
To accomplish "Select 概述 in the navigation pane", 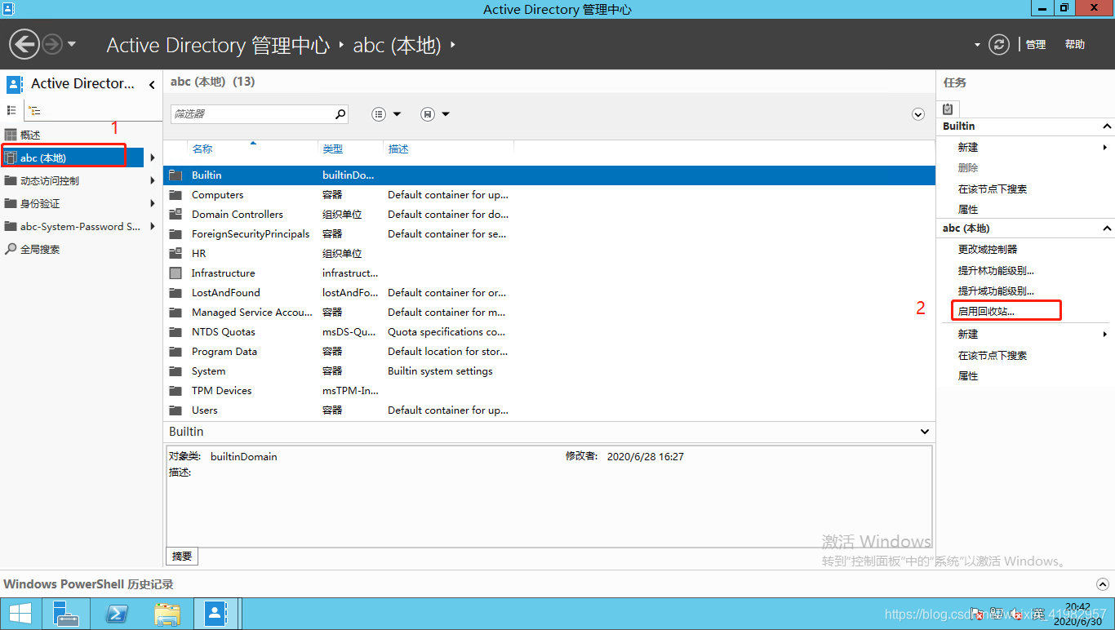I will coord(30,135).
